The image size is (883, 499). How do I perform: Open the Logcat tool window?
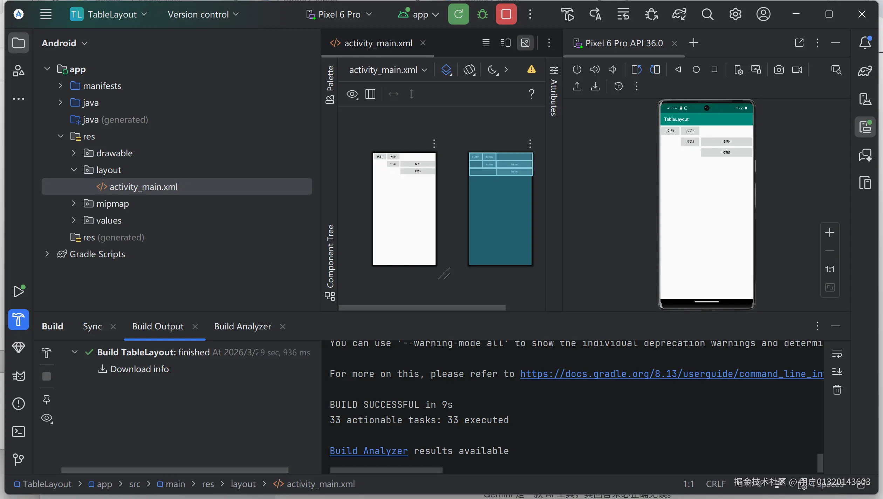(19, 376)
